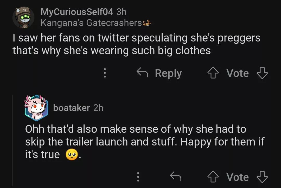
Task: Tap the Vote label on MyCuriousSelf04's comment
Action: (237, 73)
